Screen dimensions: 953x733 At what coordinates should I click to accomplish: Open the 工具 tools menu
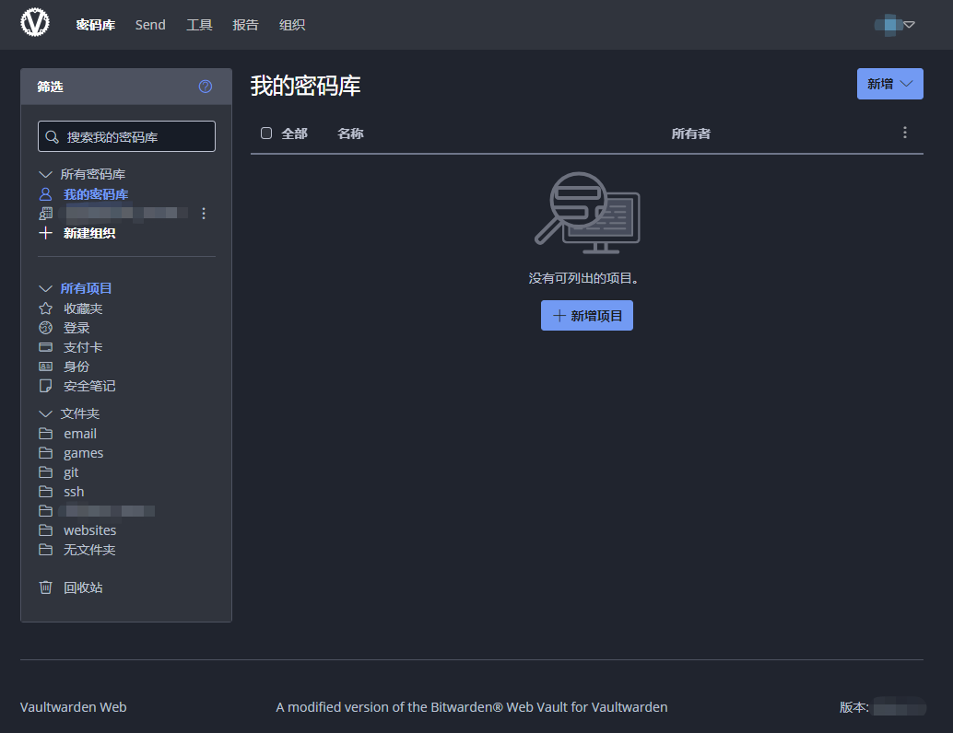coord(199,25)
